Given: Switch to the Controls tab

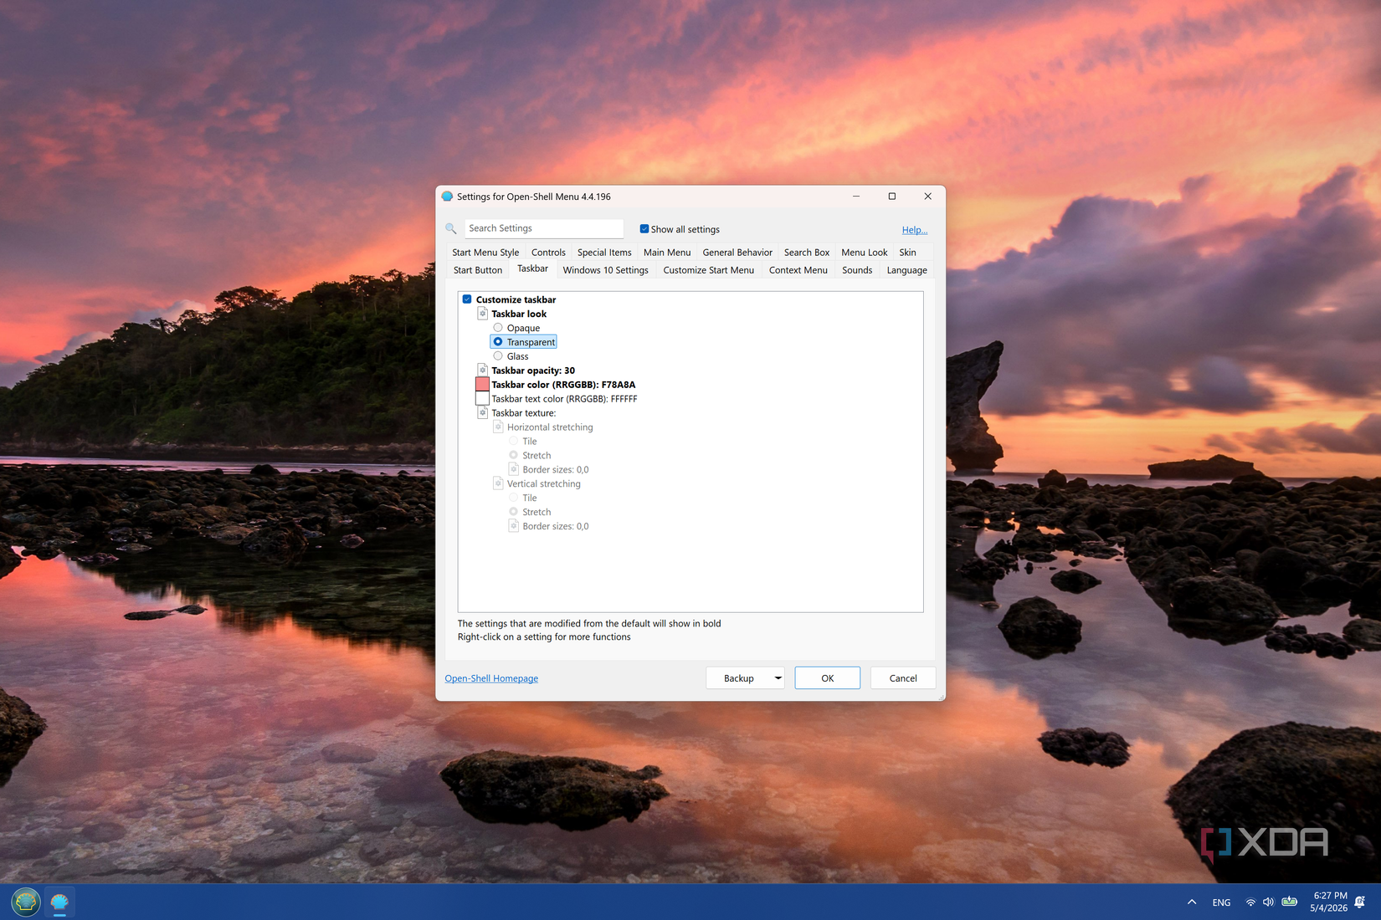Looking at the screenshot, I should (548, 253).
